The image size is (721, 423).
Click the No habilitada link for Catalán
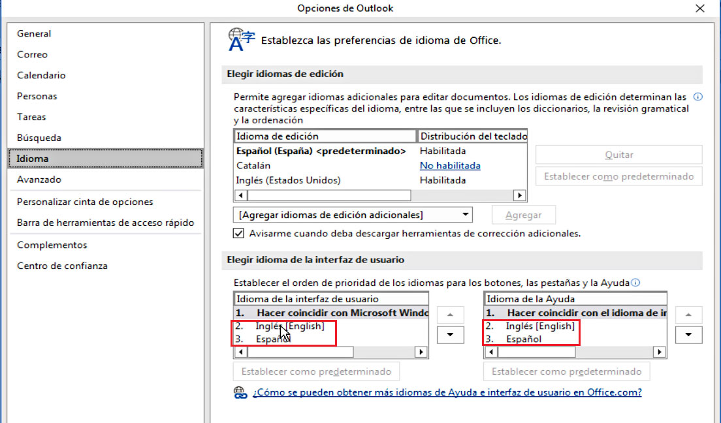coord(451,165)
